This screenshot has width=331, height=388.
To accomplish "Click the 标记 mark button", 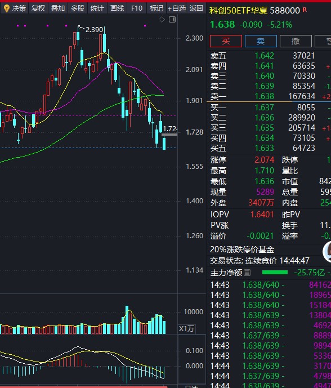I will tap(156, 8).
